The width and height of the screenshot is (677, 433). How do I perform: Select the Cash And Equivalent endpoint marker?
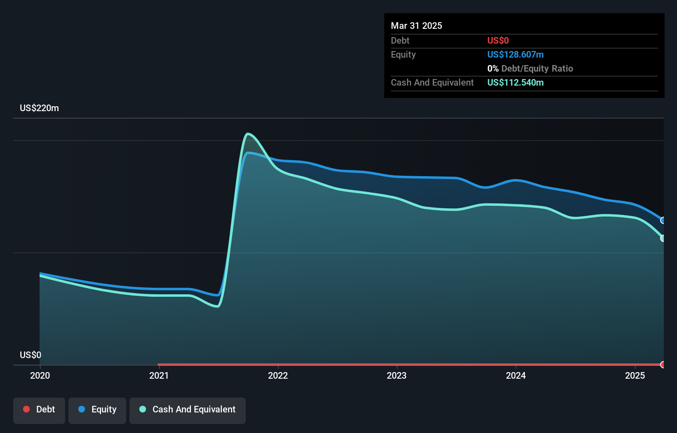coord(663,238)
